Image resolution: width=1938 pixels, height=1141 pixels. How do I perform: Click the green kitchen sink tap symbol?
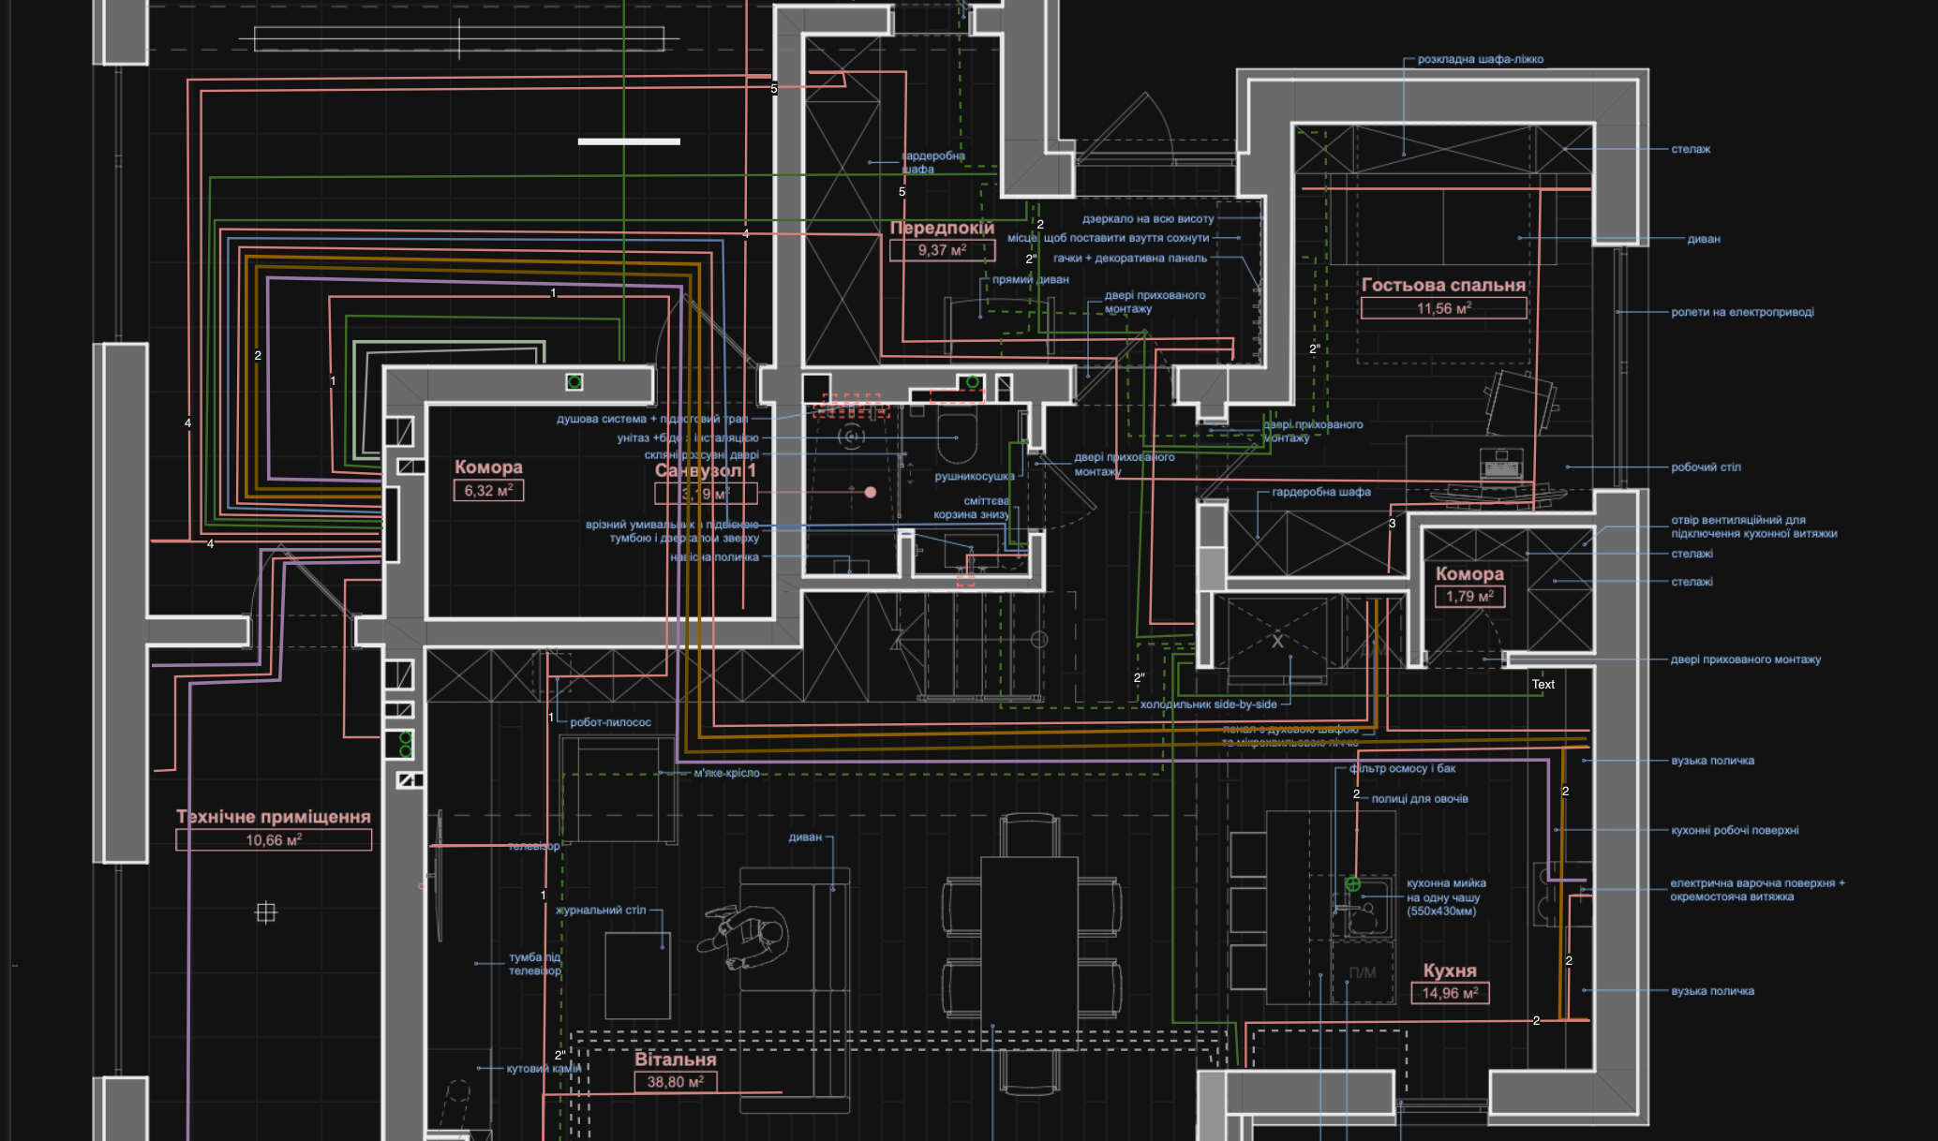coord(1353,883)
